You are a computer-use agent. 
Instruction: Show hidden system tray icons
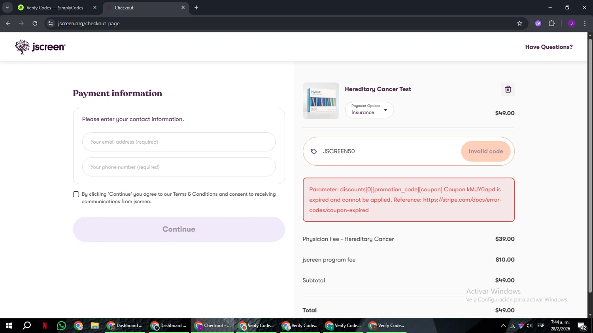[503, 326]
